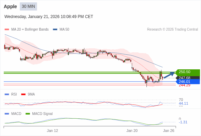Click the Jan 20 date axis label
201x136 pixels.
point(132,131)
